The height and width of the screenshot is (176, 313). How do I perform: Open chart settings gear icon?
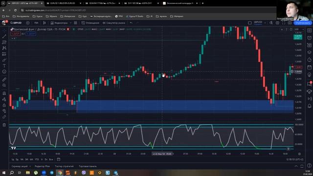pos(277,23)
